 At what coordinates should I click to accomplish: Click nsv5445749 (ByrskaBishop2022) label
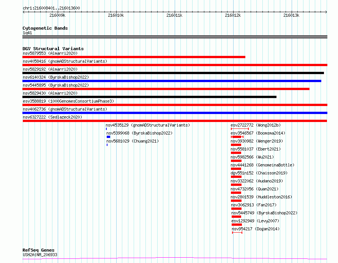(264, 213)
